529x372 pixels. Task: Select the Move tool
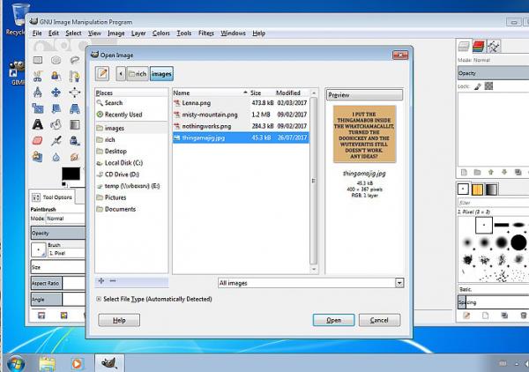[56, 92]
